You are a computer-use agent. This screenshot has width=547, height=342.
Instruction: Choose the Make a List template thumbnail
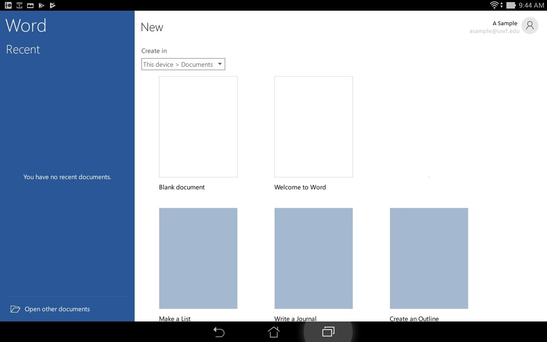tap(198, 258)
